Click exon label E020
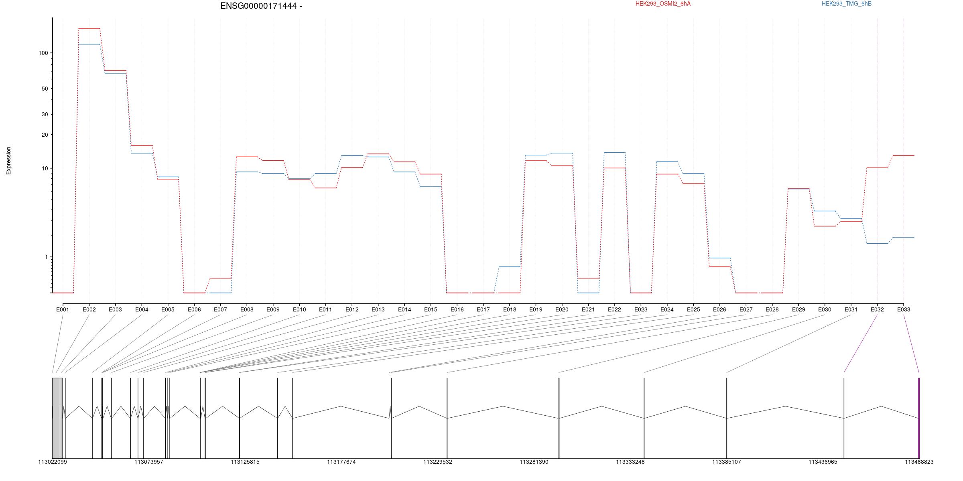 [562, 309]
